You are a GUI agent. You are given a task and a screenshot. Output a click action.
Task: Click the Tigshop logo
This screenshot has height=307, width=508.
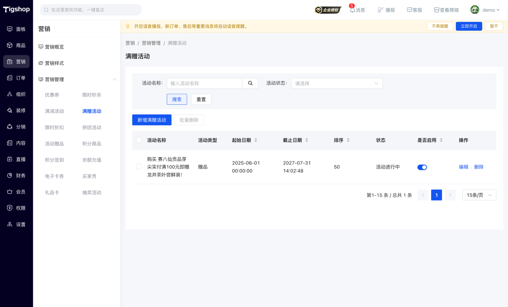point(16,9)
